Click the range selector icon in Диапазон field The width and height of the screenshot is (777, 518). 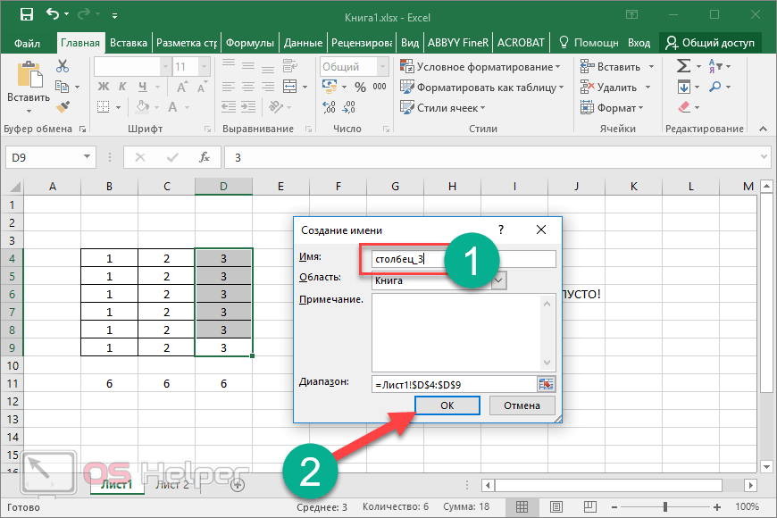[x=546, y=383]
